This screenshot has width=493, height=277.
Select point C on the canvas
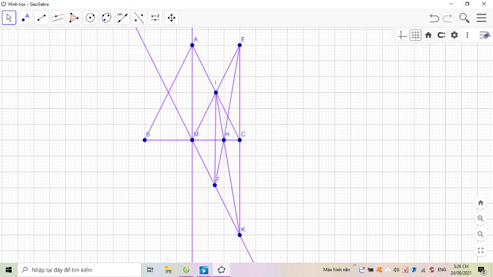point(240,140)
